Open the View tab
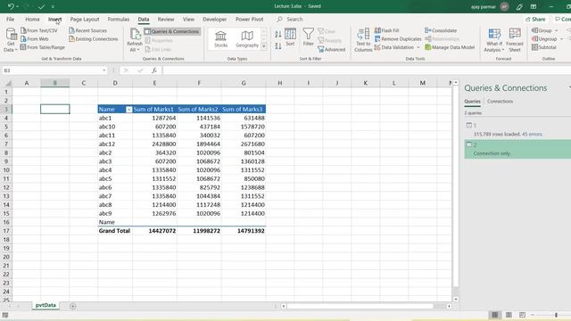The height and width of the screenshot is (321, 571). (188, 20)
